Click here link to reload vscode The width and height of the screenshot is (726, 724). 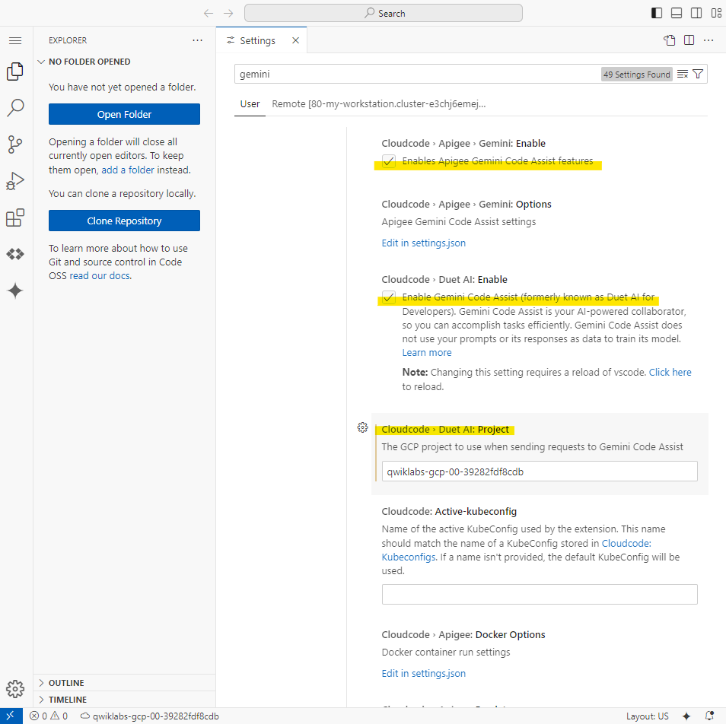click(670, 373)
